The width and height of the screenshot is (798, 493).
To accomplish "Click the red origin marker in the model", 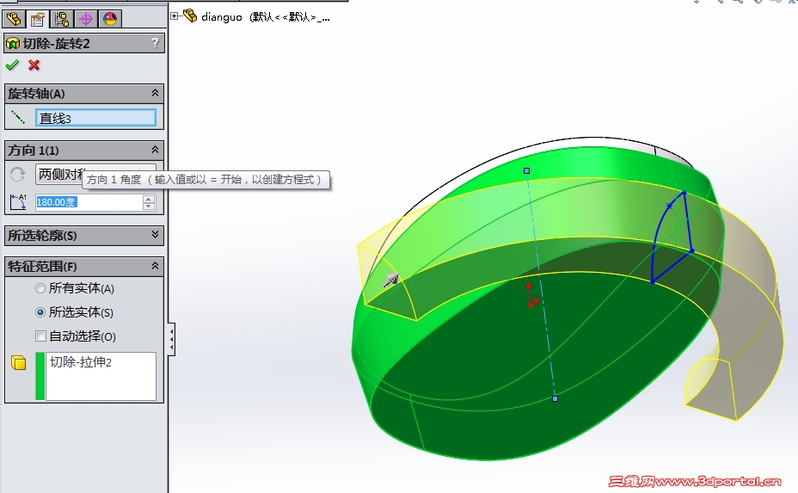I will point(531,297).
